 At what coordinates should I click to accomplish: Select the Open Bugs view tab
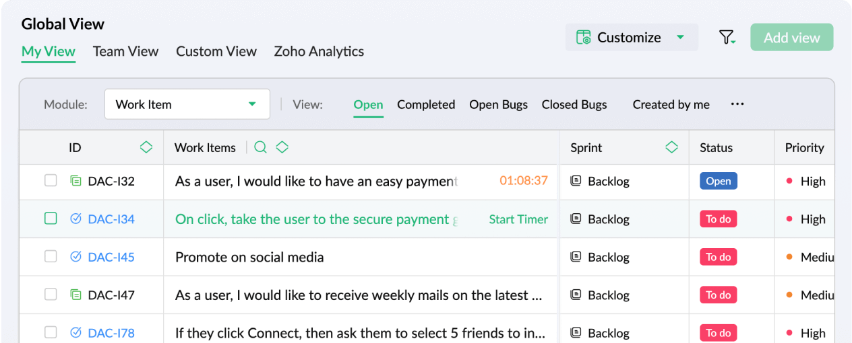point(498,104)
